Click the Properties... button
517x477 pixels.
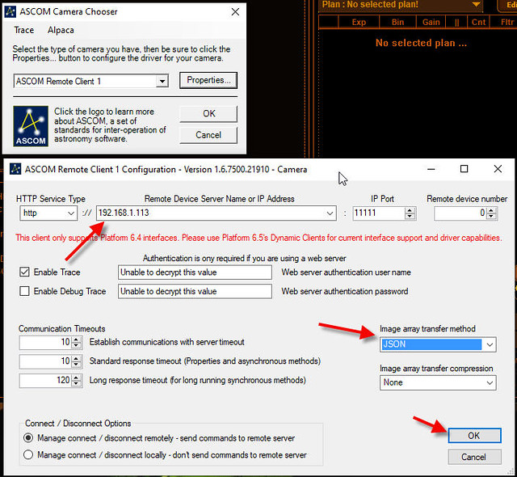[208, 80]
